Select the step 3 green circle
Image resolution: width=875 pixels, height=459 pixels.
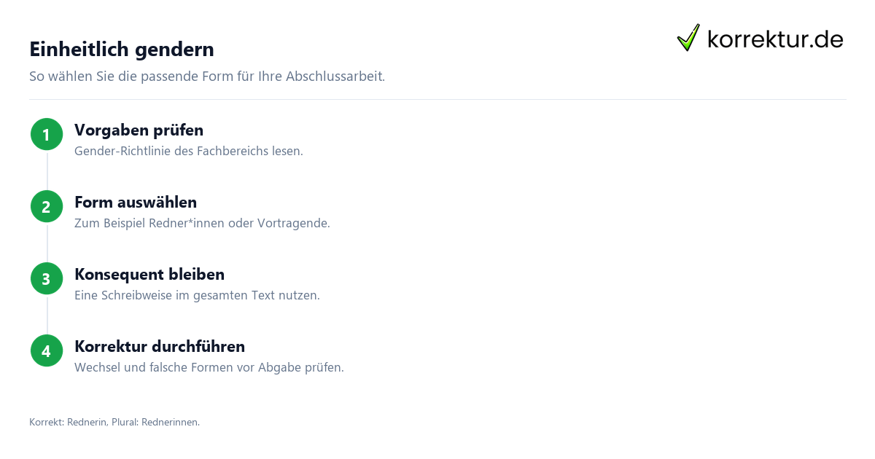47,278
